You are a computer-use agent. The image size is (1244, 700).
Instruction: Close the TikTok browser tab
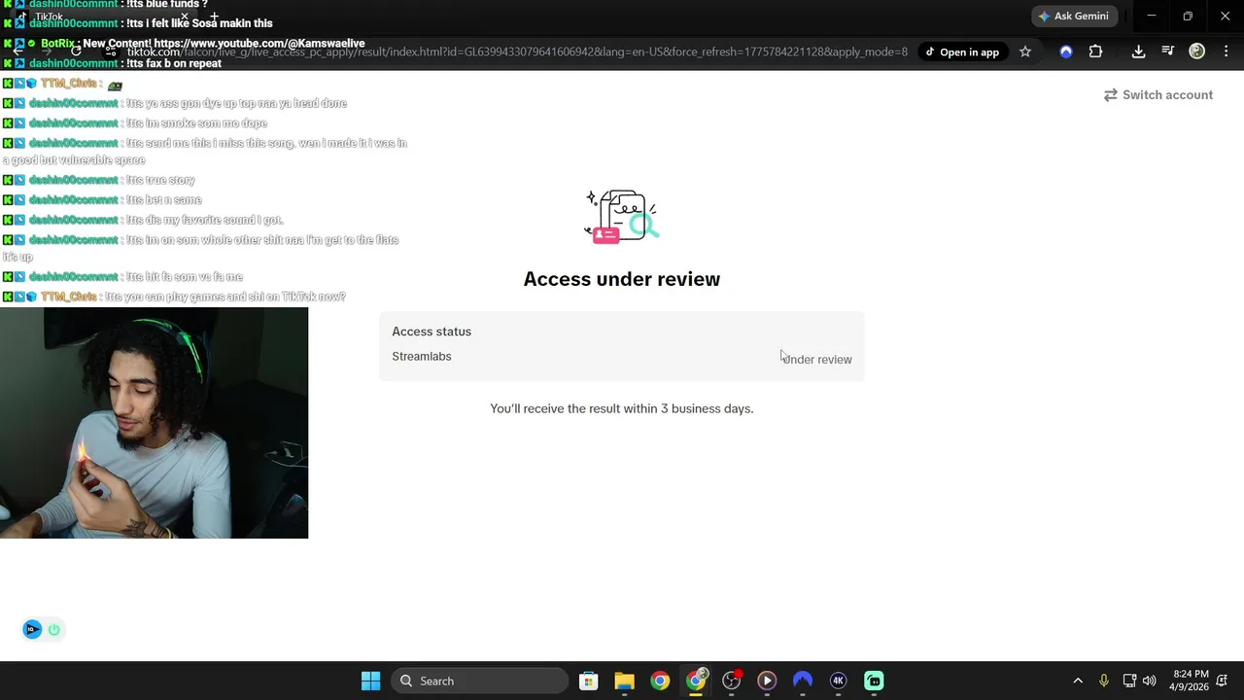pos(184,17)
